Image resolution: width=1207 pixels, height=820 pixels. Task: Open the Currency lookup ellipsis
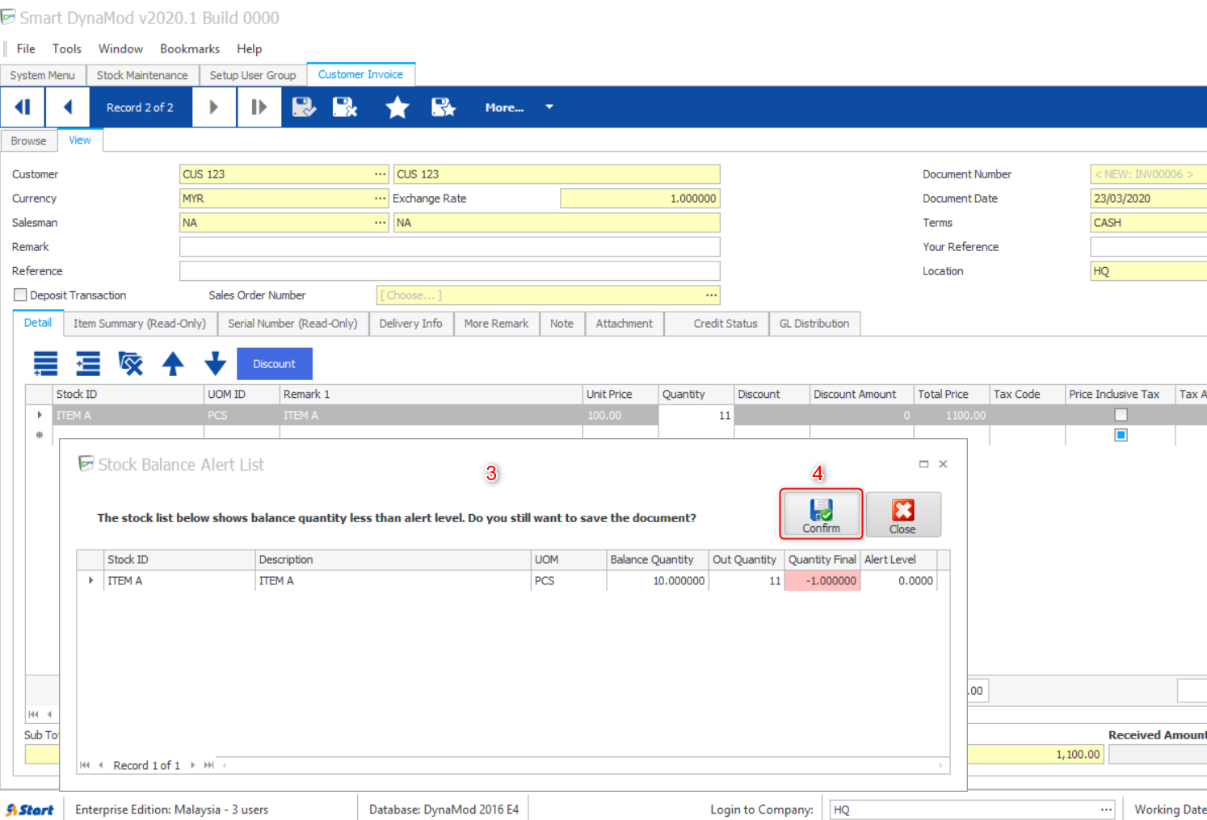point(381,199)
